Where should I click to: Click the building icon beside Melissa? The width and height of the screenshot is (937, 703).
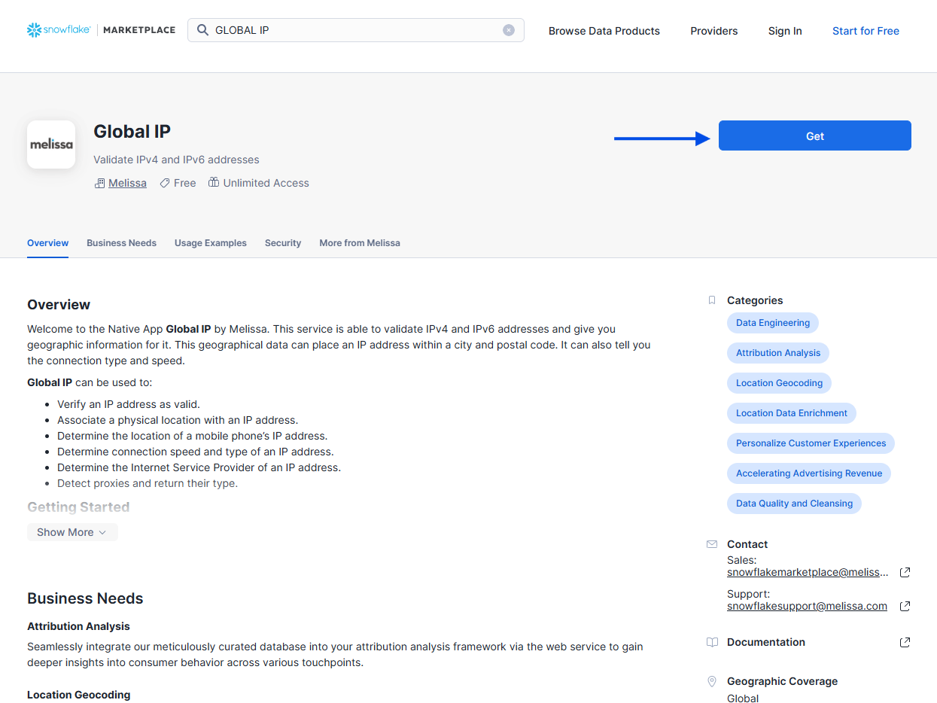point(99,183)
